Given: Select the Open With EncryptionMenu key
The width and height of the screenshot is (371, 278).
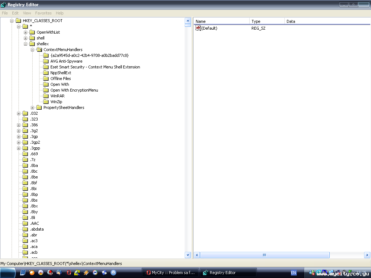Looking at the screenshot, I should click(74, 90).
